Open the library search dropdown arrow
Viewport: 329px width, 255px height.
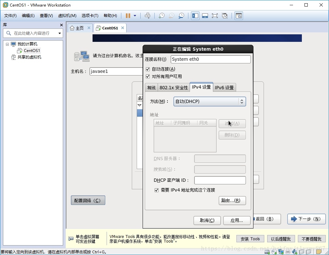pyautogui.click(x=60, y=33)
